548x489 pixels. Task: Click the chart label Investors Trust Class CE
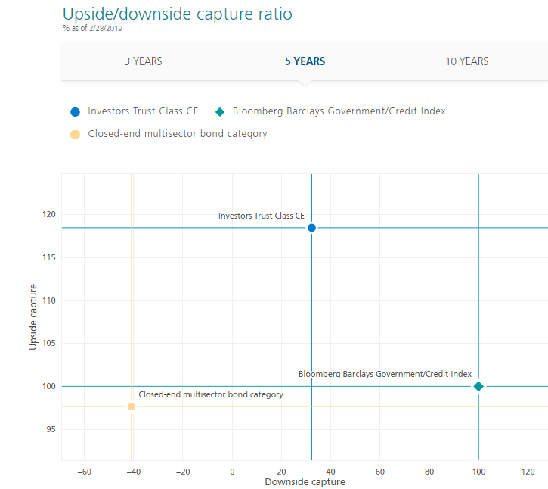(262, 216)
